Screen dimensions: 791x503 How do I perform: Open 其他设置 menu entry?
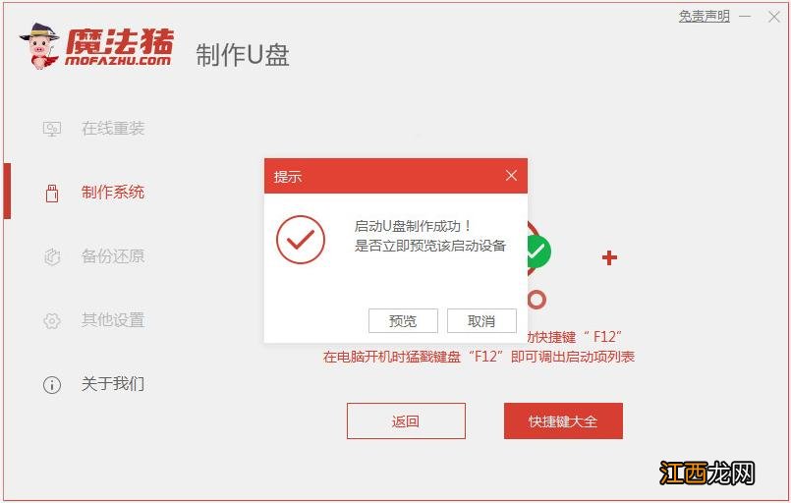click(113, 320)
